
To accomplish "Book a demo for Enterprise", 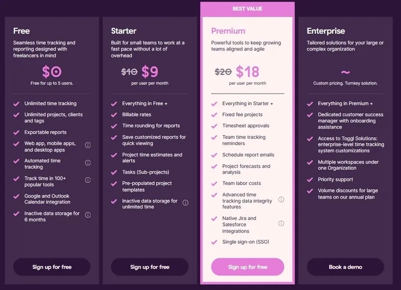I will 345,267.
